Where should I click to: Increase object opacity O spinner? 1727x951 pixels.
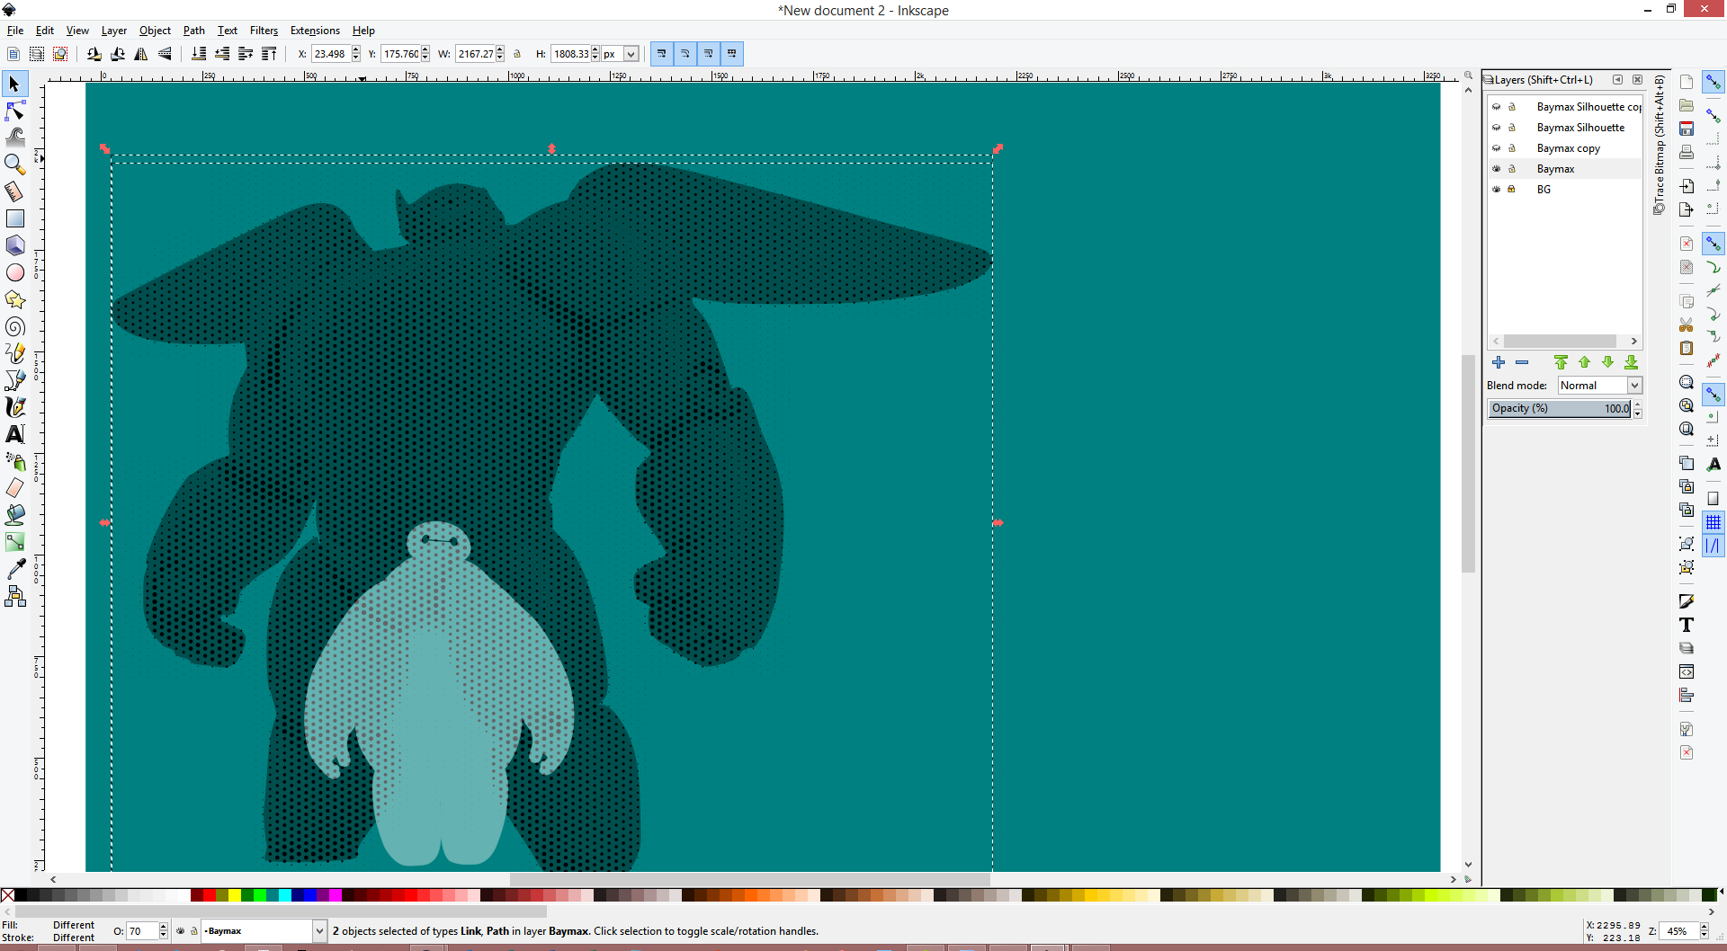(x=164, y=927)
